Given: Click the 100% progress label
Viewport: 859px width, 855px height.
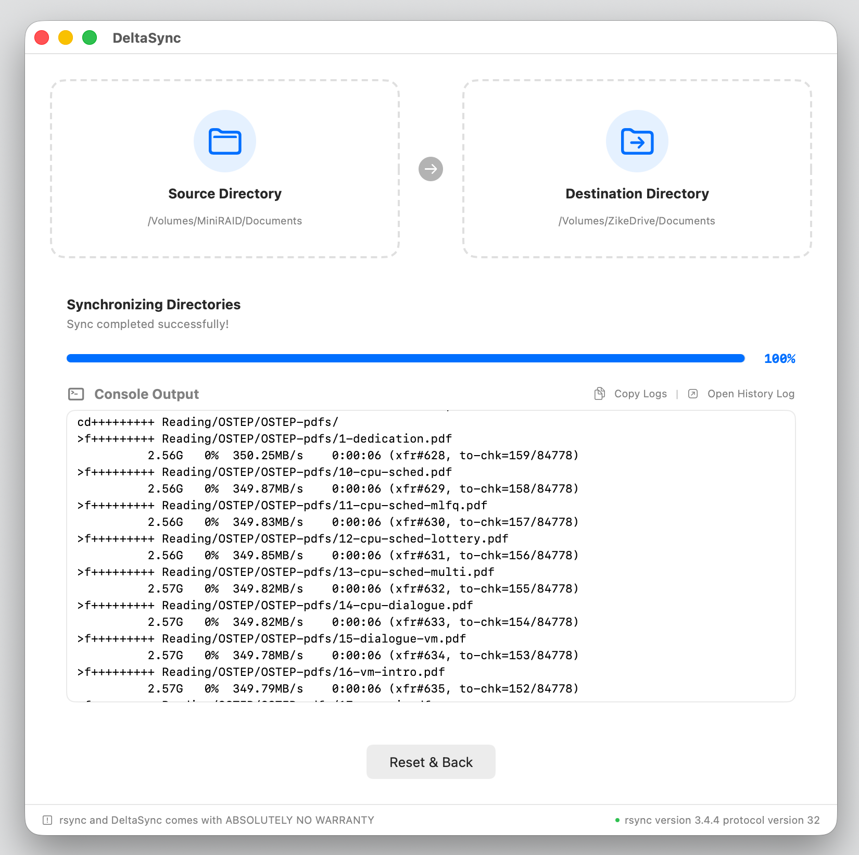Looking at the screenshot, I should coord(779,358).
